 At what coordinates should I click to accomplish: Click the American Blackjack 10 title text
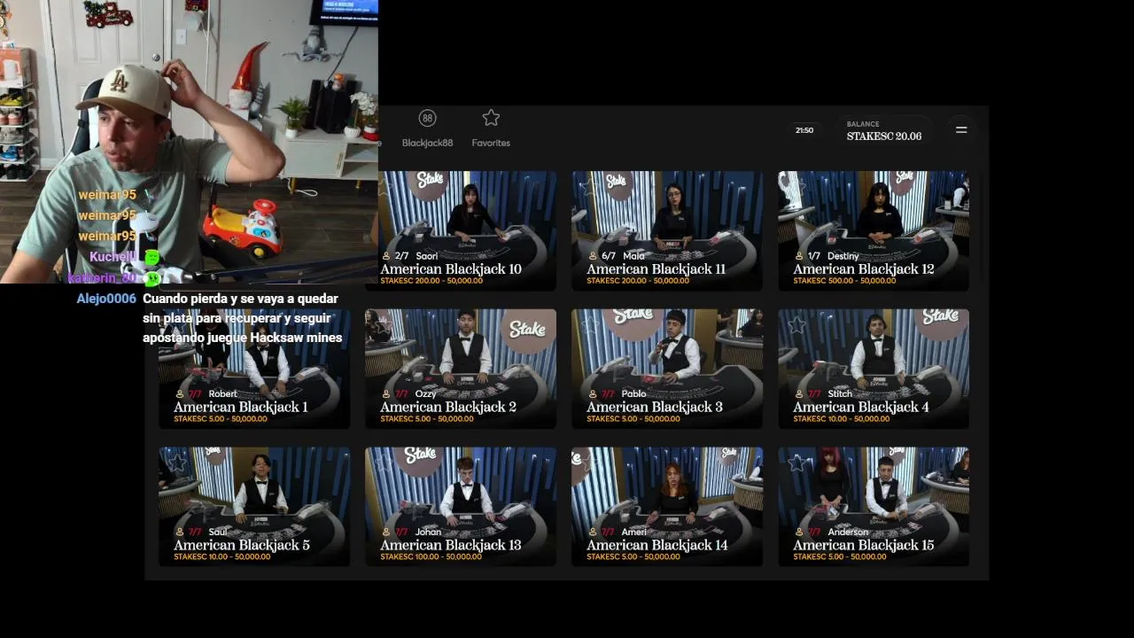coord(451,268)
